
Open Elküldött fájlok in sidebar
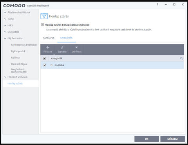[x=19, y=64]
